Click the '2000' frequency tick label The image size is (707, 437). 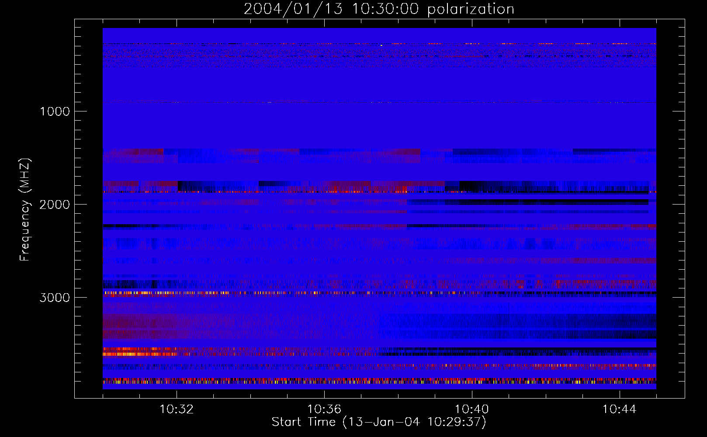tap(55, 205)
